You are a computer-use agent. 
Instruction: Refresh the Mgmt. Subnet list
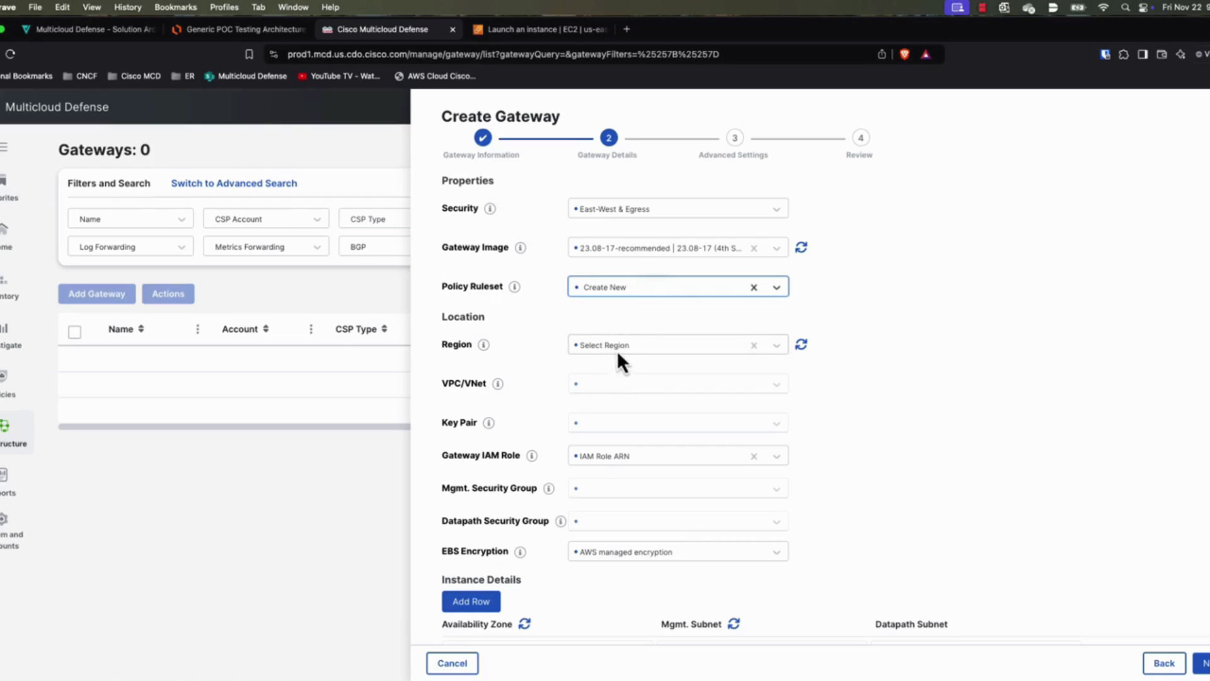click(x=734, y=624)
